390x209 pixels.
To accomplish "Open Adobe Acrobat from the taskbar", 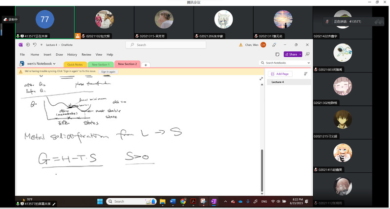I will (193, 201).
